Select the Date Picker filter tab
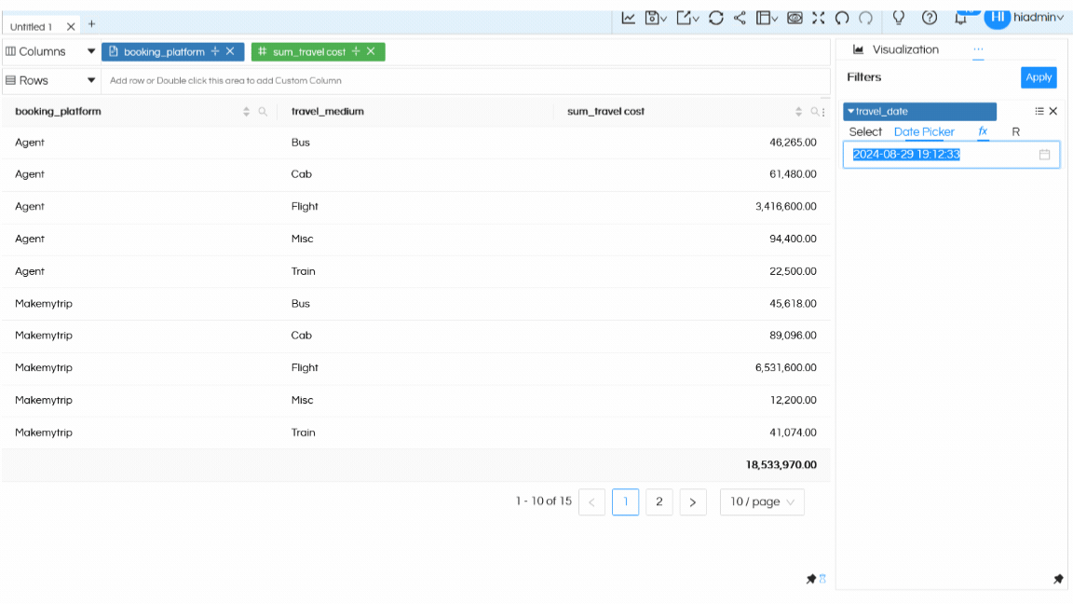 pos(924,132)
